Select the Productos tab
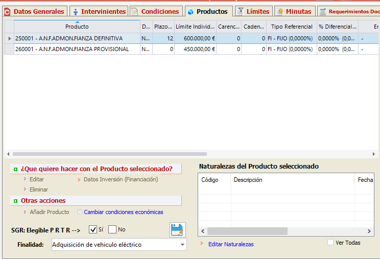 click(x=209, y=12)
